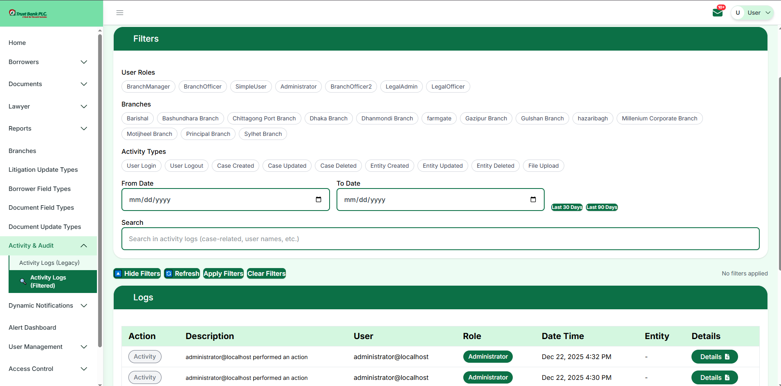Collapse the Activity & Audit section

(x=84, y=246)
